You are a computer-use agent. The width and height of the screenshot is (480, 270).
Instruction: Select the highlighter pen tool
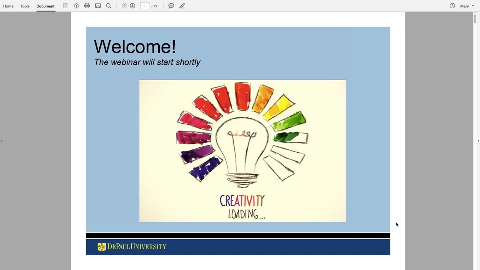pos(182,6)
